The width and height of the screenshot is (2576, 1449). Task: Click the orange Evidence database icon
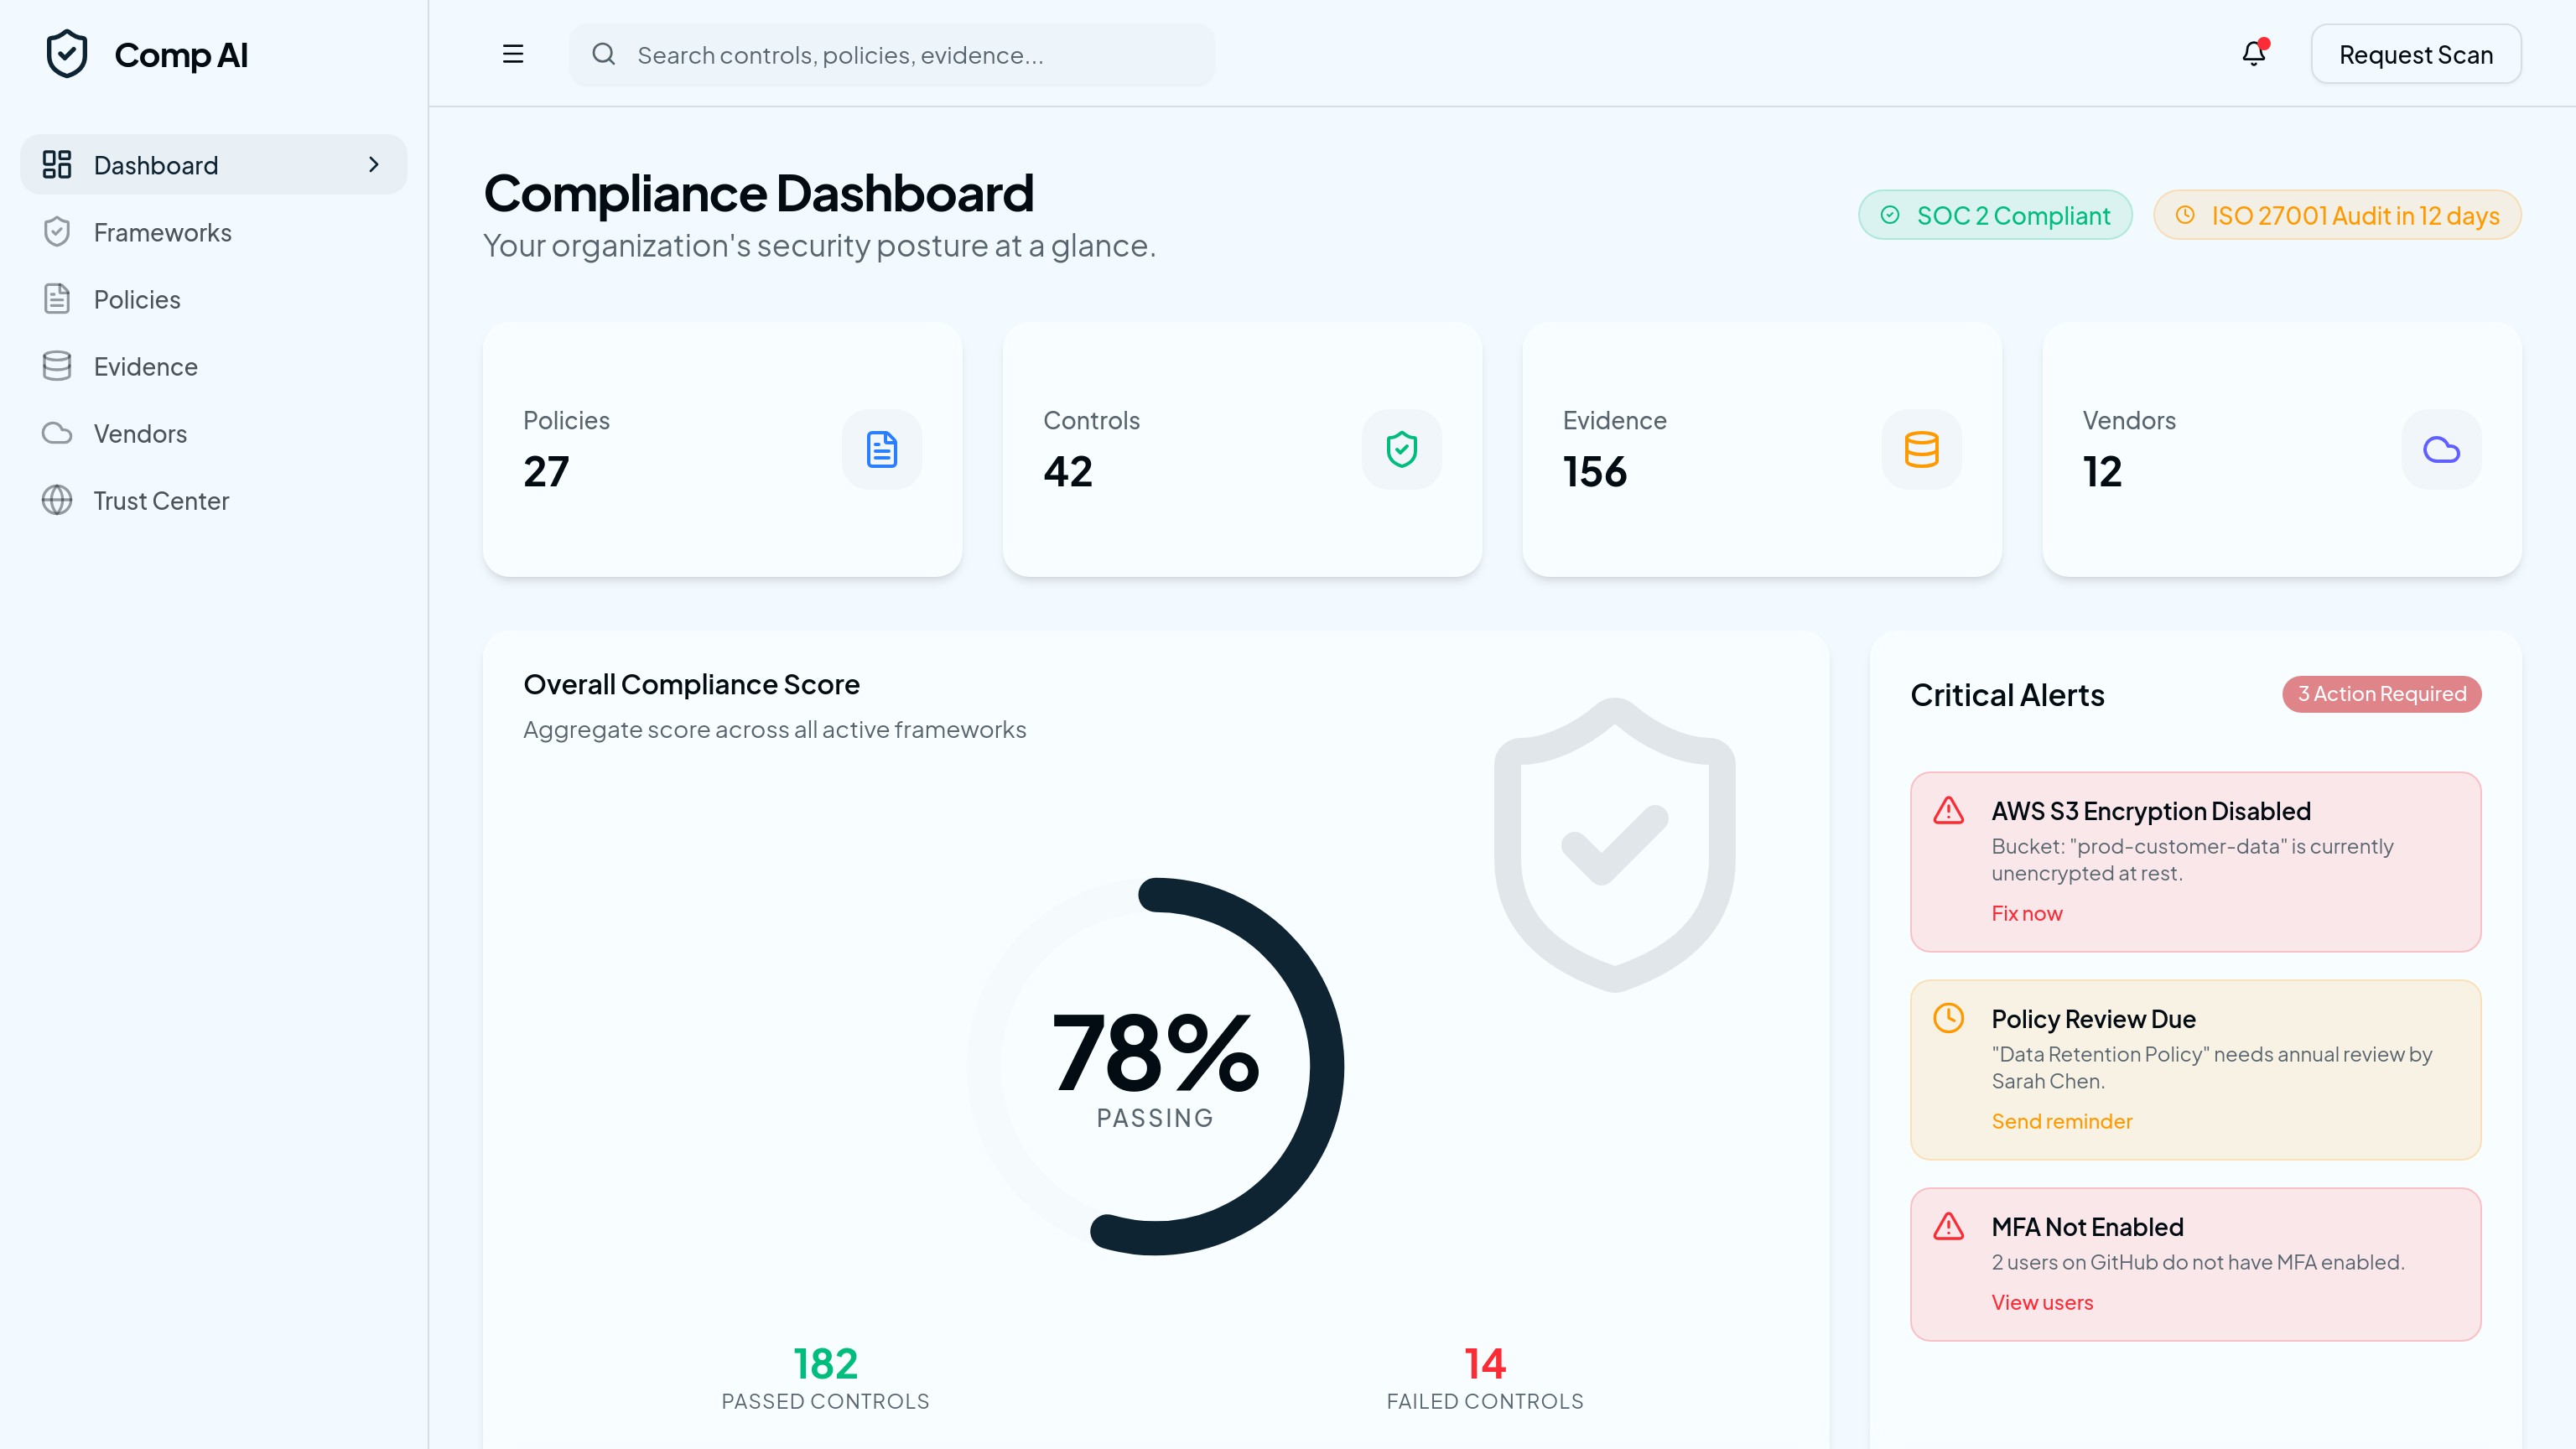[1921, 449]
